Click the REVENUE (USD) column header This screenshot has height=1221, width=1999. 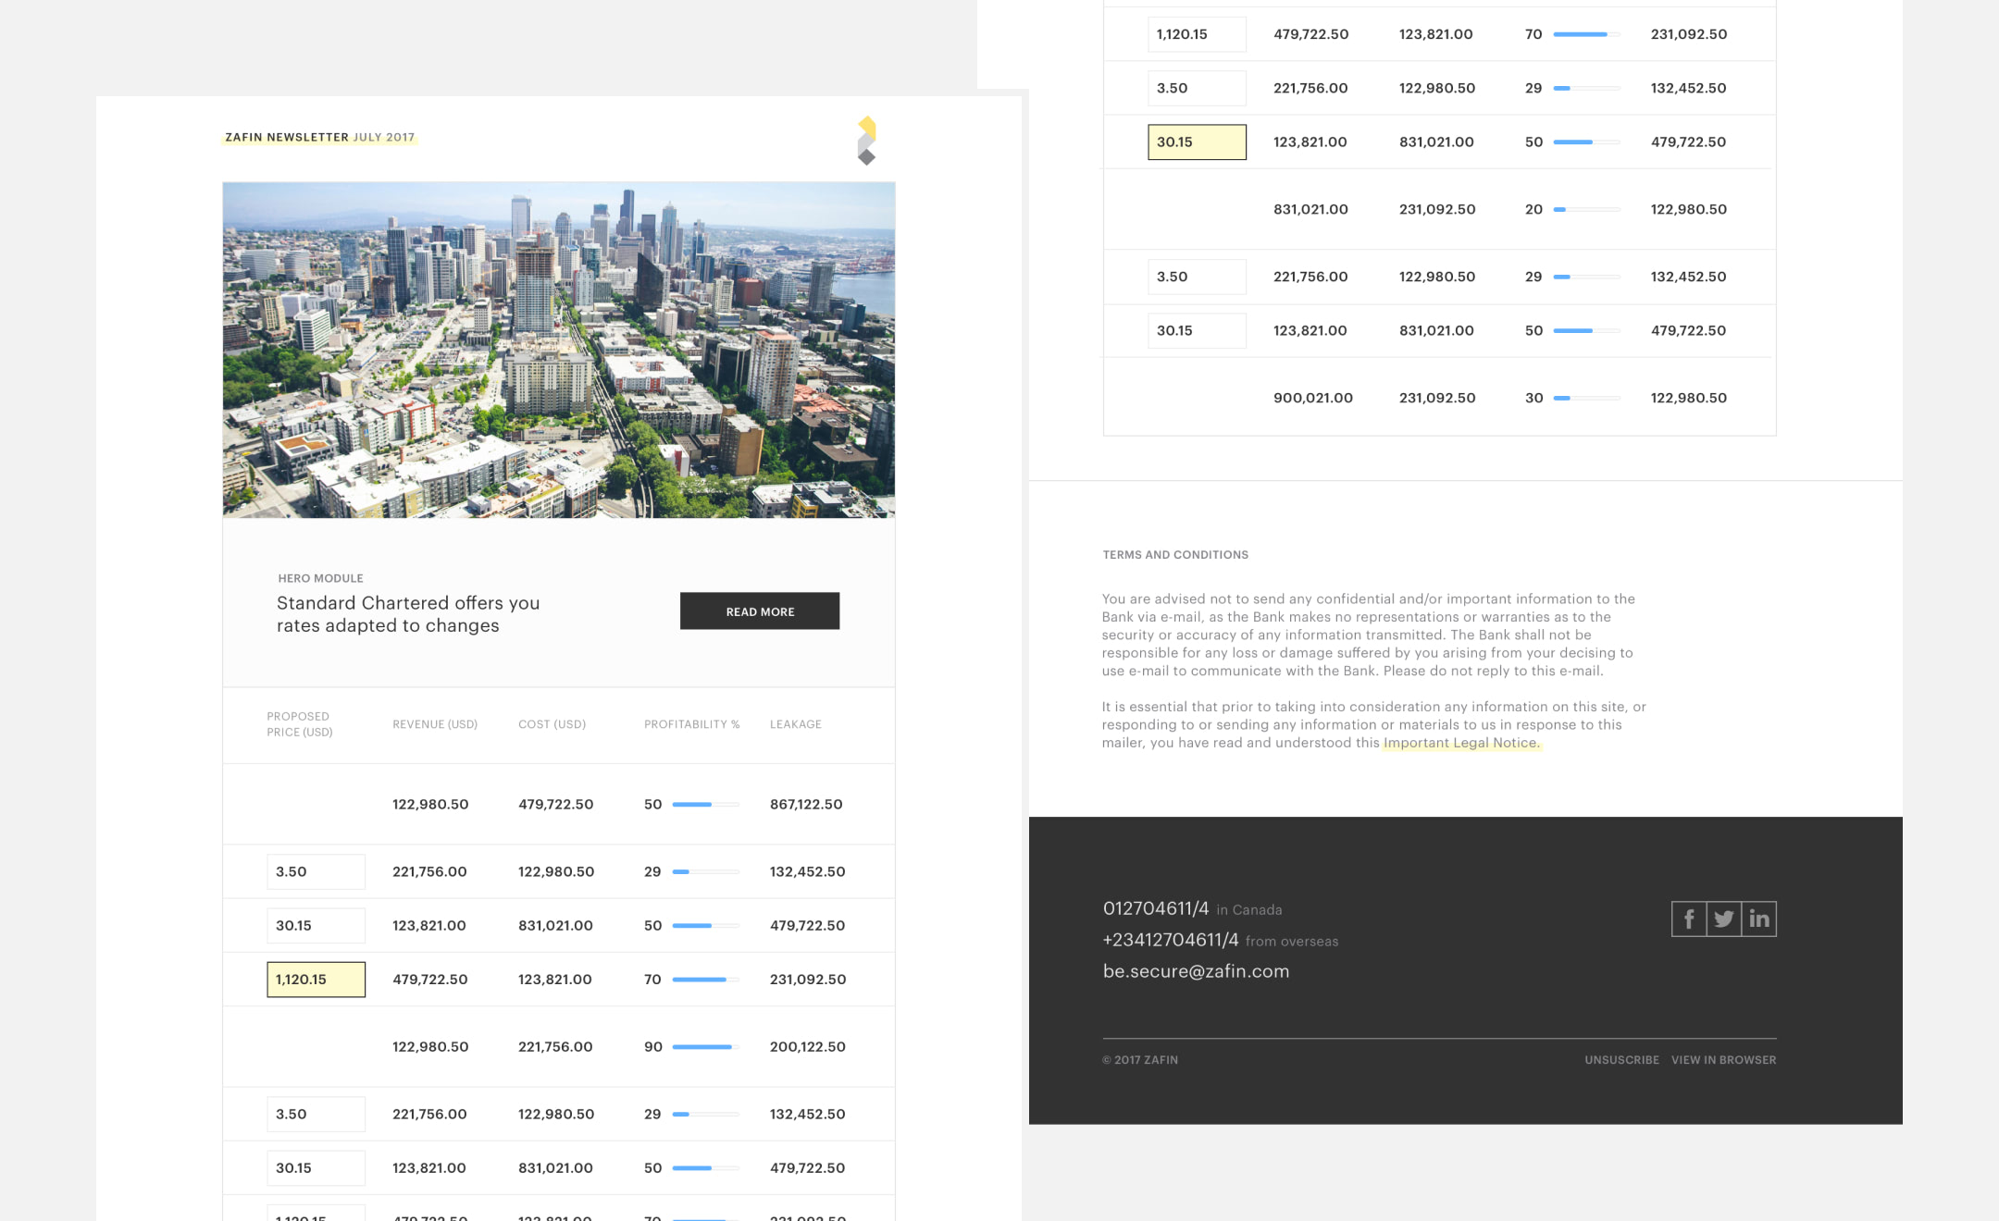(435, 724)
